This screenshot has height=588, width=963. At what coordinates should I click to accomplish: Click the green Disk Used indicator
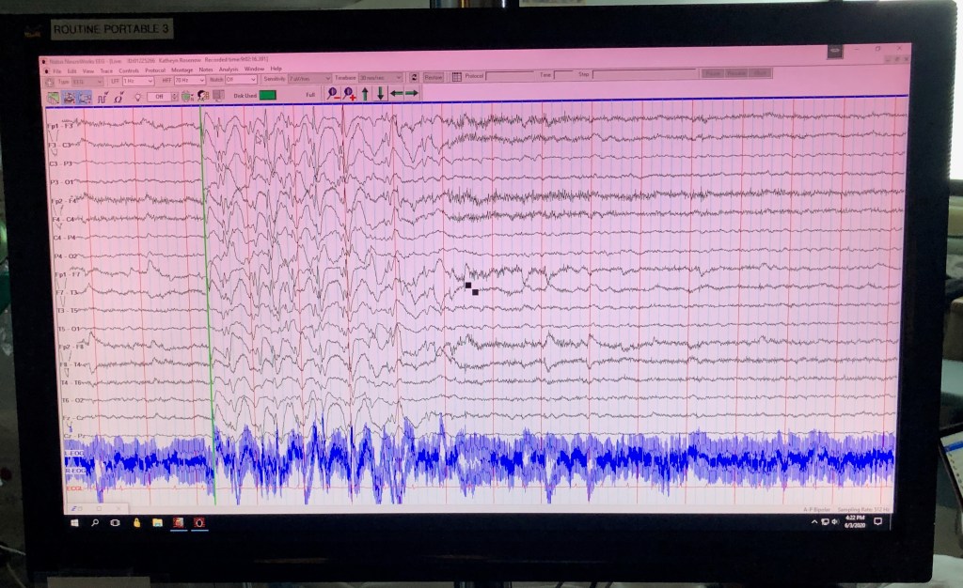269,95
